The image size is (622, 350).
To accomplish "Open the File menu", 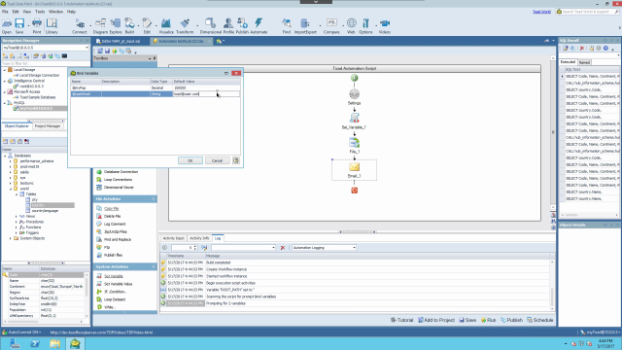I will [5, 12].
